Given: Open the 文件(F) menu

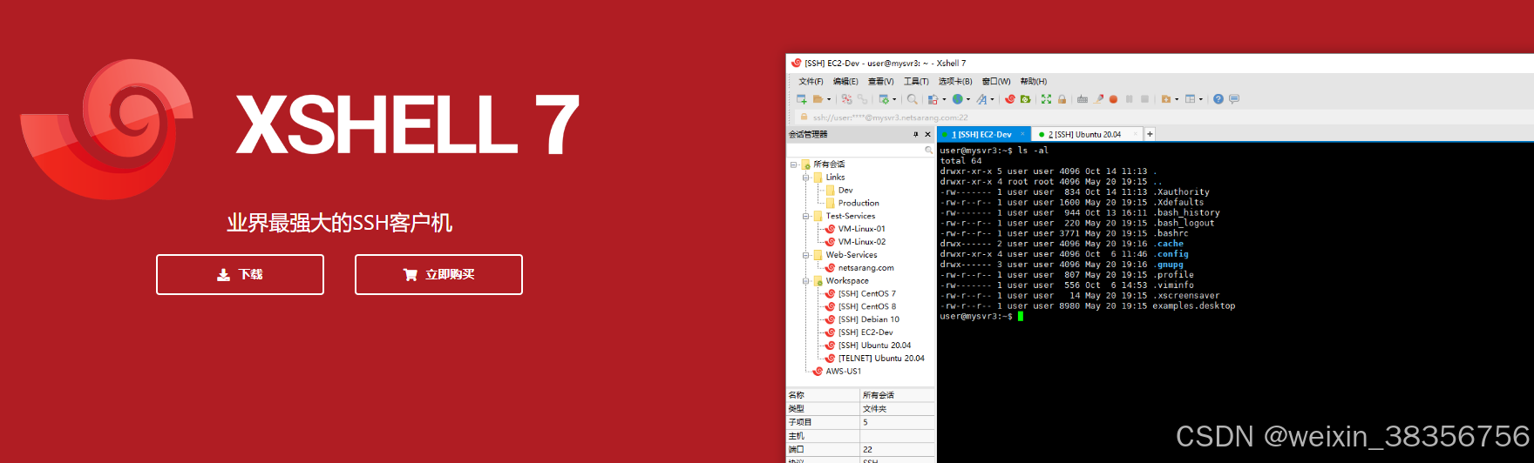Looking at the screenshot, I should click(811, 81).
